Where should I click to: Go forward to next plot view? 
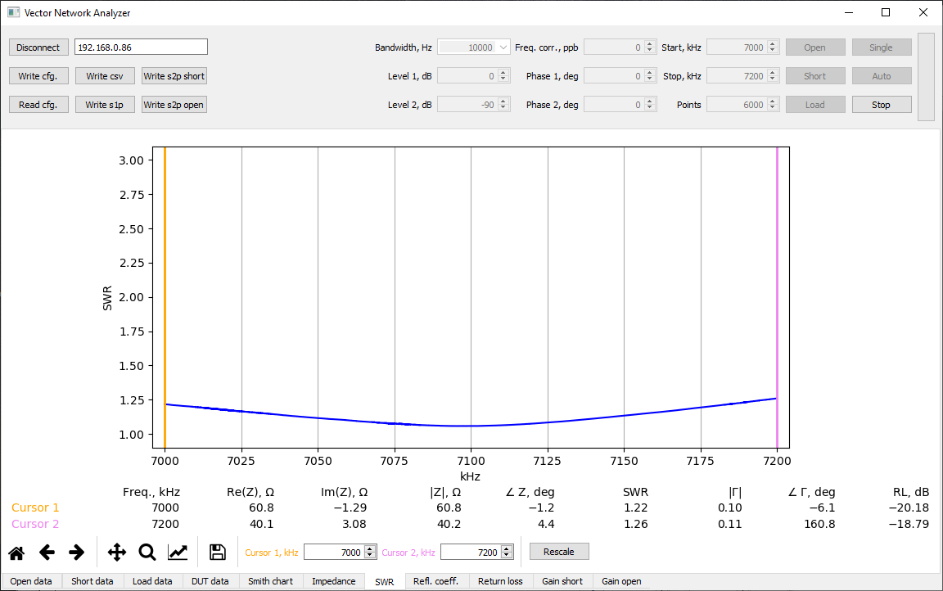pyautogui.click(x=76, y=553)
